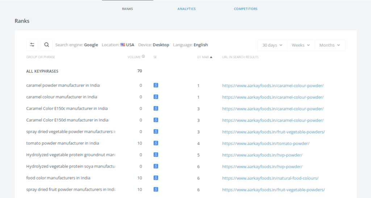Viewport: 371px width, 198px height.
Task: Change the Language English setting
Action: [x=190, y=45]
